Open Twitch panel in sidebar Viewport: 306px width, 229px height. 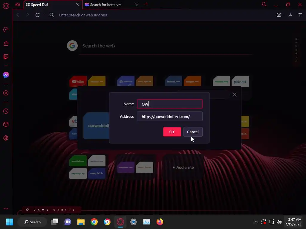[x=6, y=57]
